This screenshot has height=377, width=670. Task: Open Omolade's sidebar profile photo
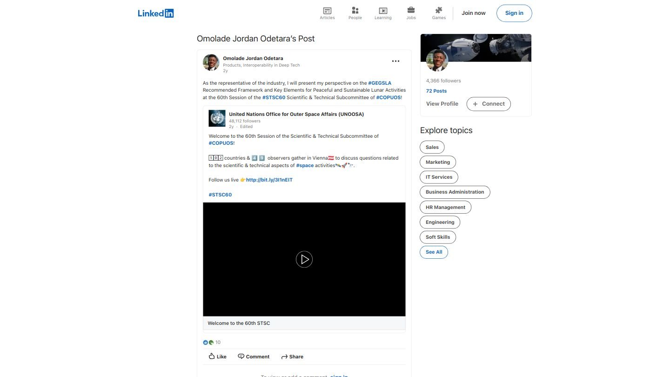tap(437, 61)
